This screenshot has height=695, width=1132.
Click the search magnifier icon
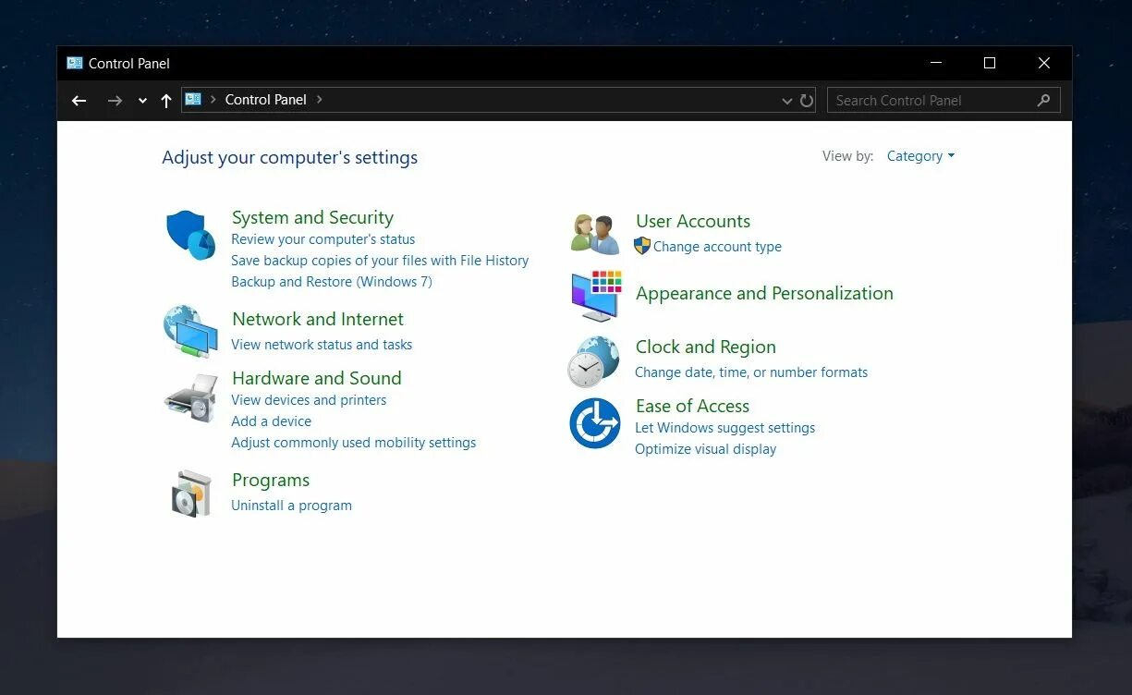1044,100
